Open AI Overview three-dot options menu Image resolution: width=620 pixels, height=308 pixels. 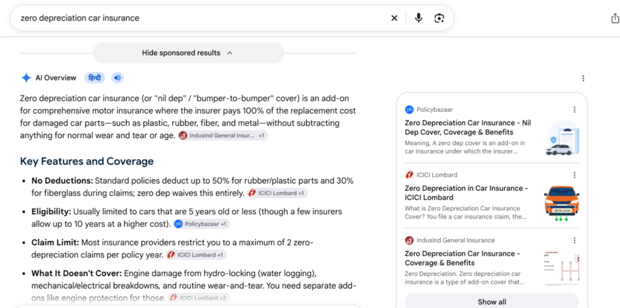(583, 78)
